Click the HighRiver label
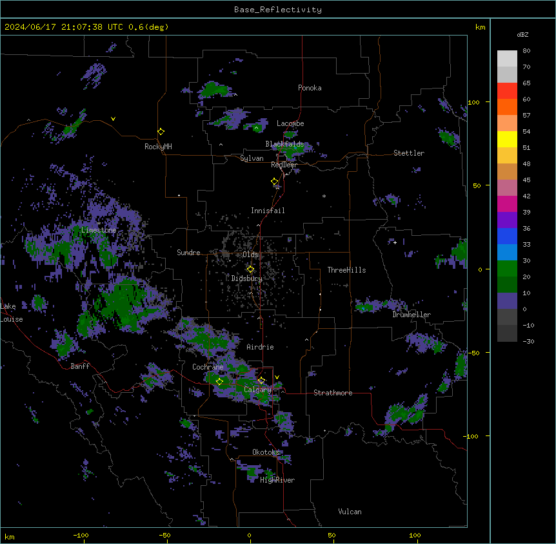 (277, 480)
